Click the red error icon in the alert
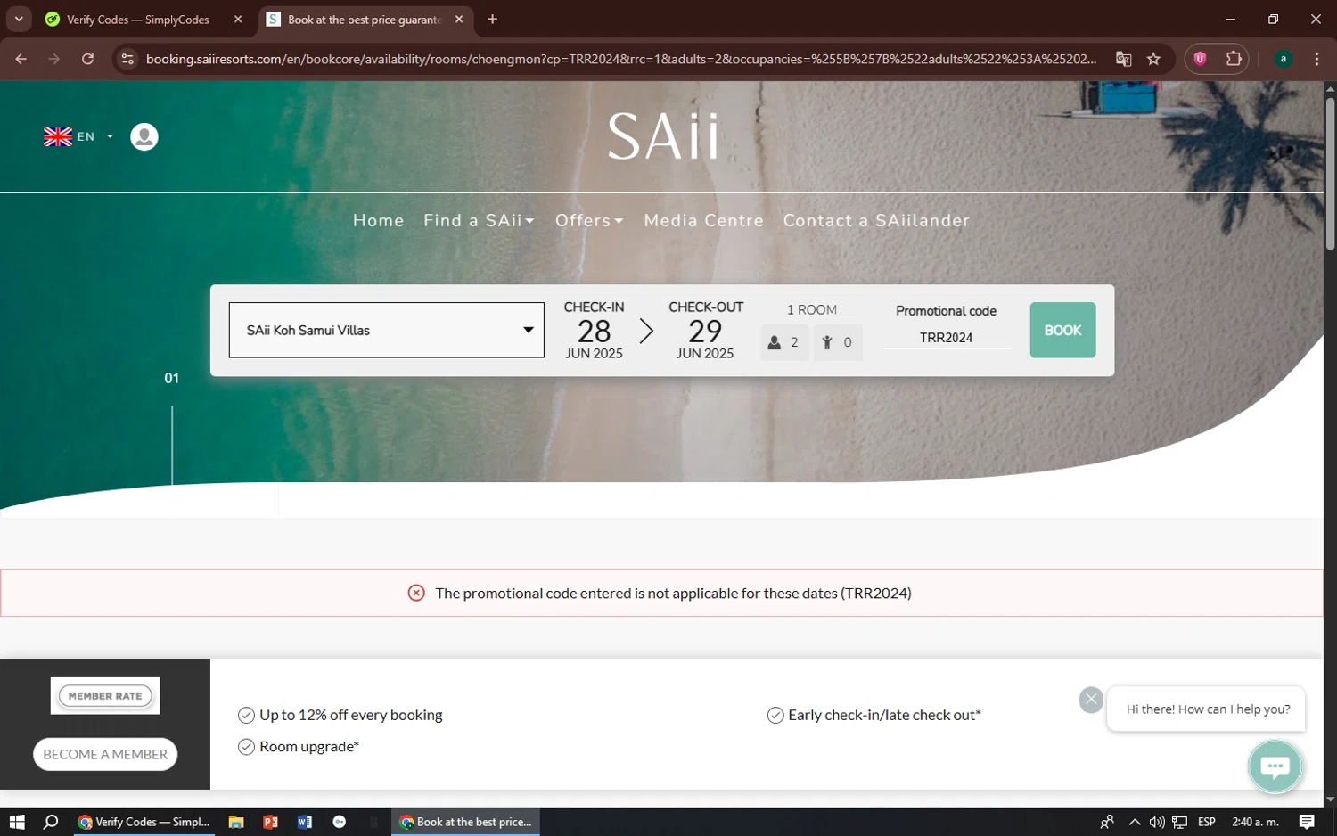The image size is (1337, 836). (x=416, y=593)
